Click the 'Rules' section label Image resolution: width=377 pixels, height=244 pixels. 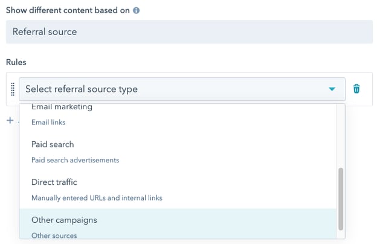(x=16, y=62)
